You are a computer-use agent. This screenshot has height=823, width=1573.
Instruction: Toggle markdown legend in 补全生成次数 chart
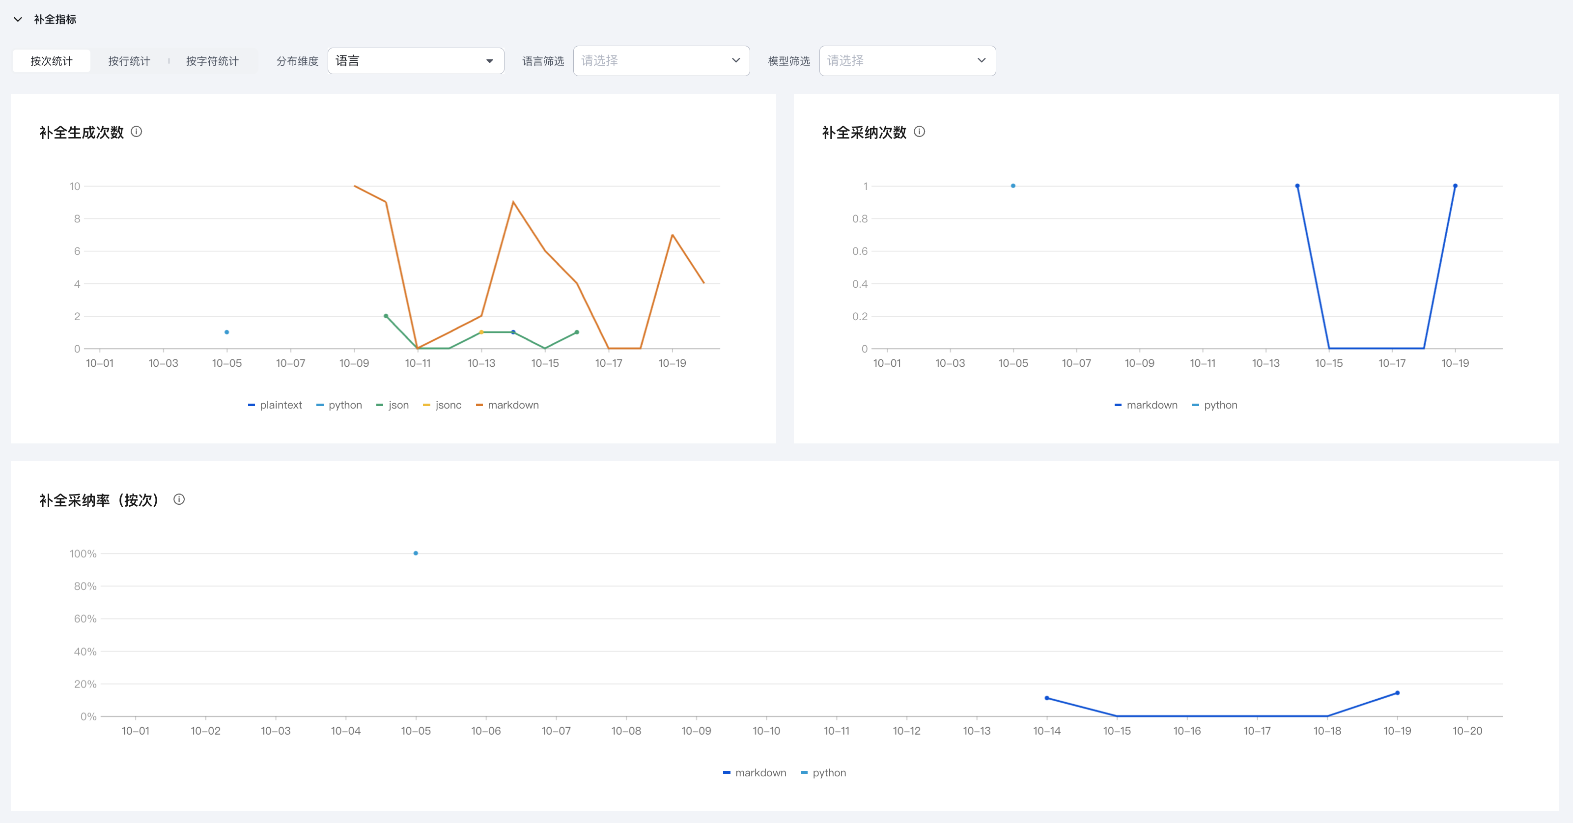tap(507, 405)
